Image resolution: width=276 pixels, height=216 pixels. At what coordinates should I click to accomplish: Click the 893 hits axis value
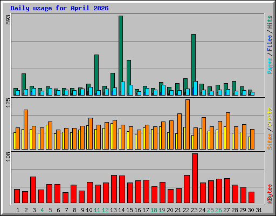[8, 19]
